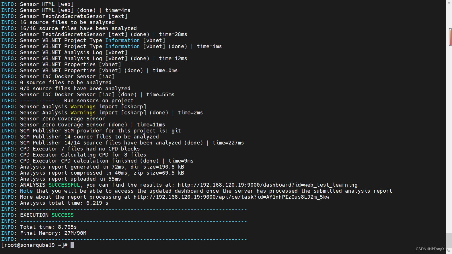Open the api/ce/task report processing URL
This screenshot has width=452, height=254.
click(231, 197)
